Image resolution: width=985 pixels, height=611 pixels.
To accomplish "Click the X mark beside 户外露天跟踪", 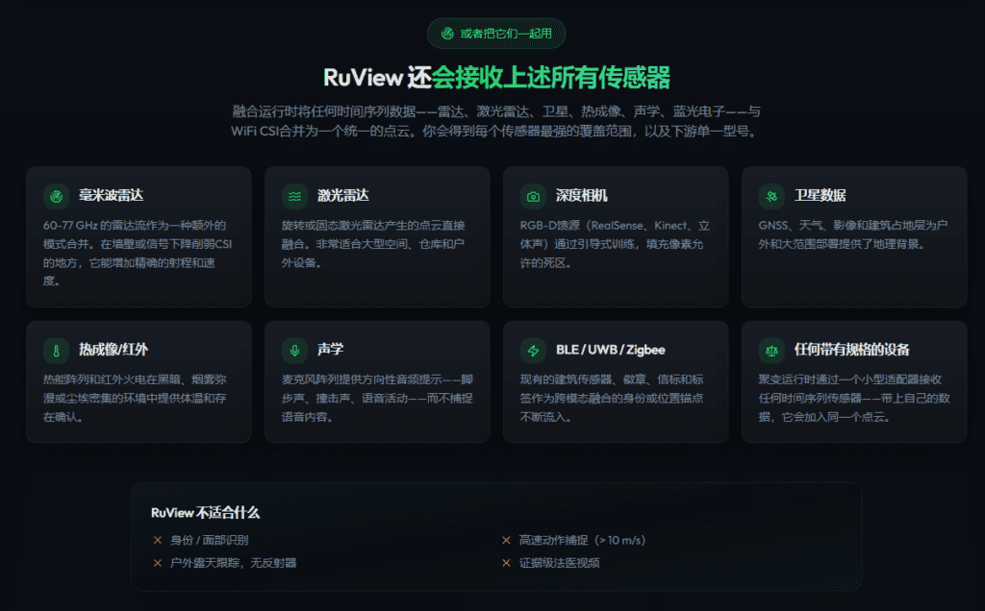I will [x=158, y=563].
